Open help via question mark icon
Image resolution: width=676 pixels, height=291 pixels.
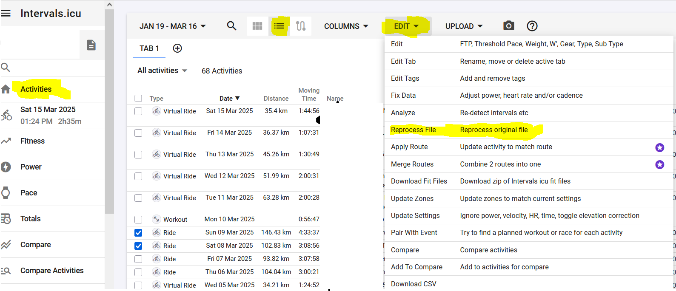click(532, 26)
